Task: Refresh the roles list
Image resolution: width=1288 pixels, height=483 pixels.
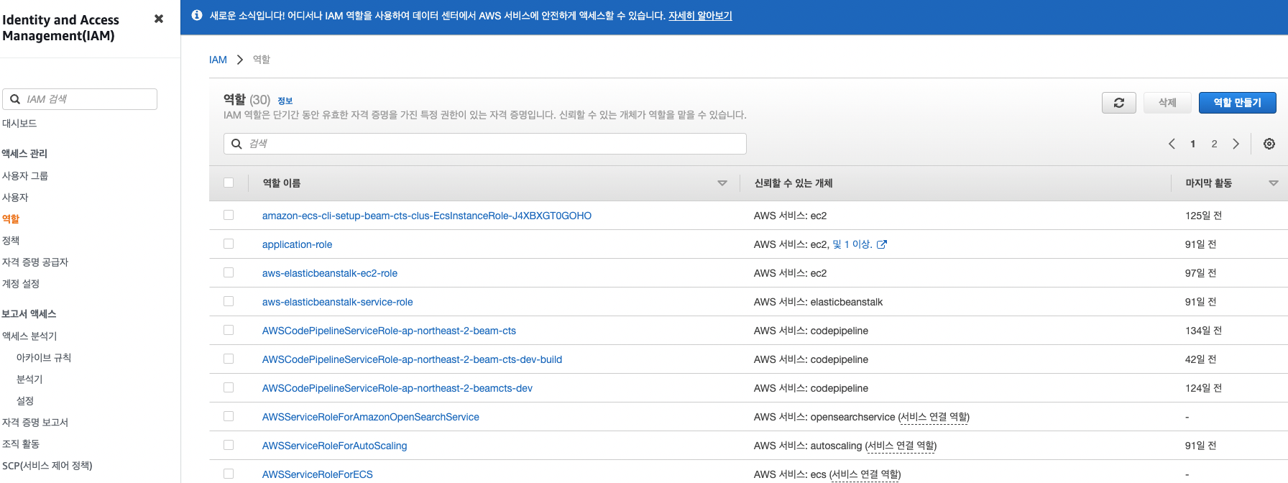Action: (x=1119, y=103)
